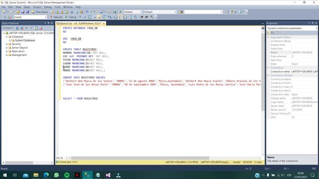Select the System Databases folder
This screenshot has height=179, width=319.
coord(25,40)
